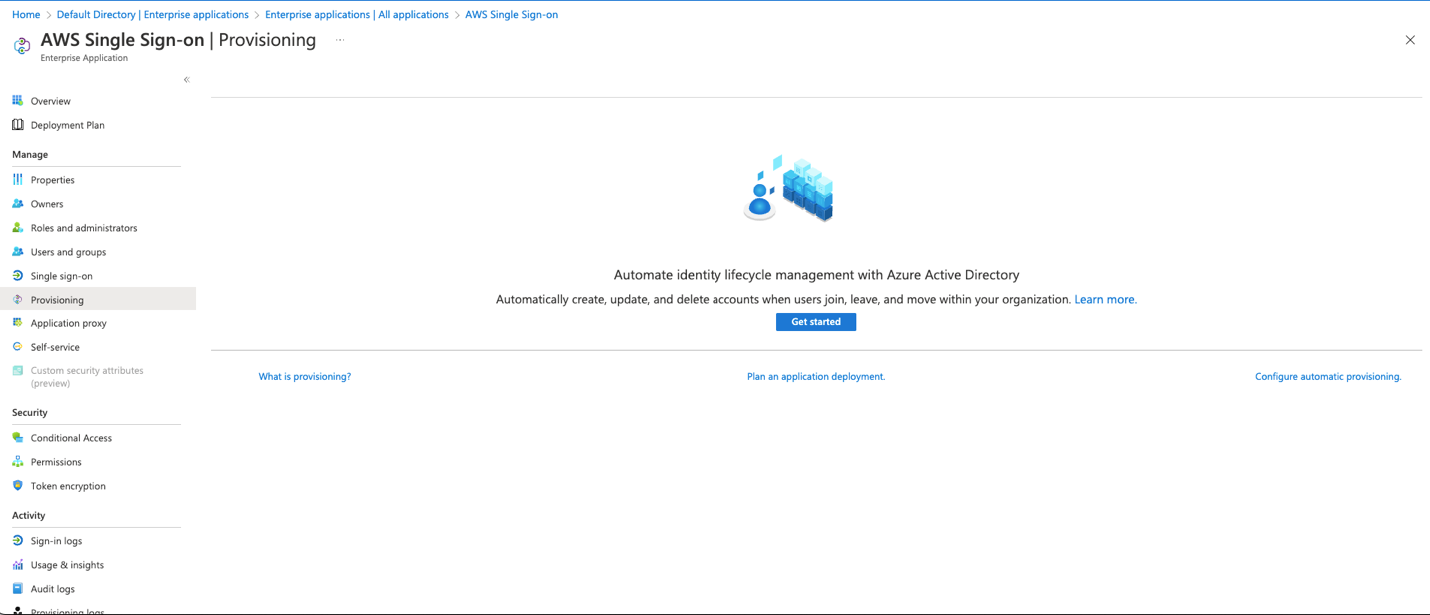Click the Sign-in logs icon
The width and height of the screenshot is (1430, 615).
[17, 541]
